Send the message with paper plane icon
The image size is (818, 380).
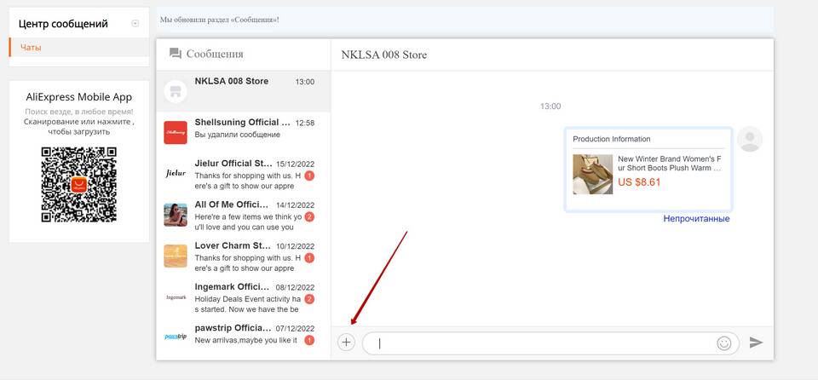(756, 343)
